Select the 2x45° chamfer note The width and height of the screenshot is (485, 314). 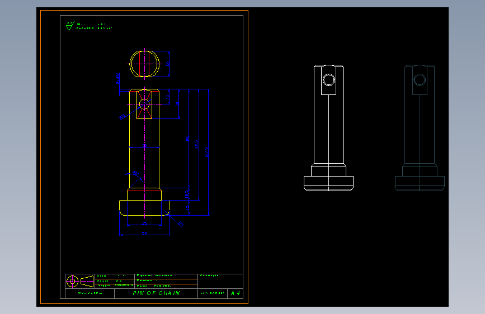click(118, 78)
